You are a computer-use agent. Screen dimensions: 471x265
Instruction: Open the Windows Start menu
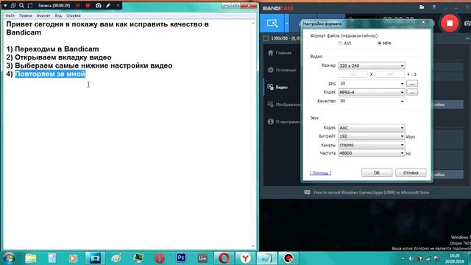(9, 258)
